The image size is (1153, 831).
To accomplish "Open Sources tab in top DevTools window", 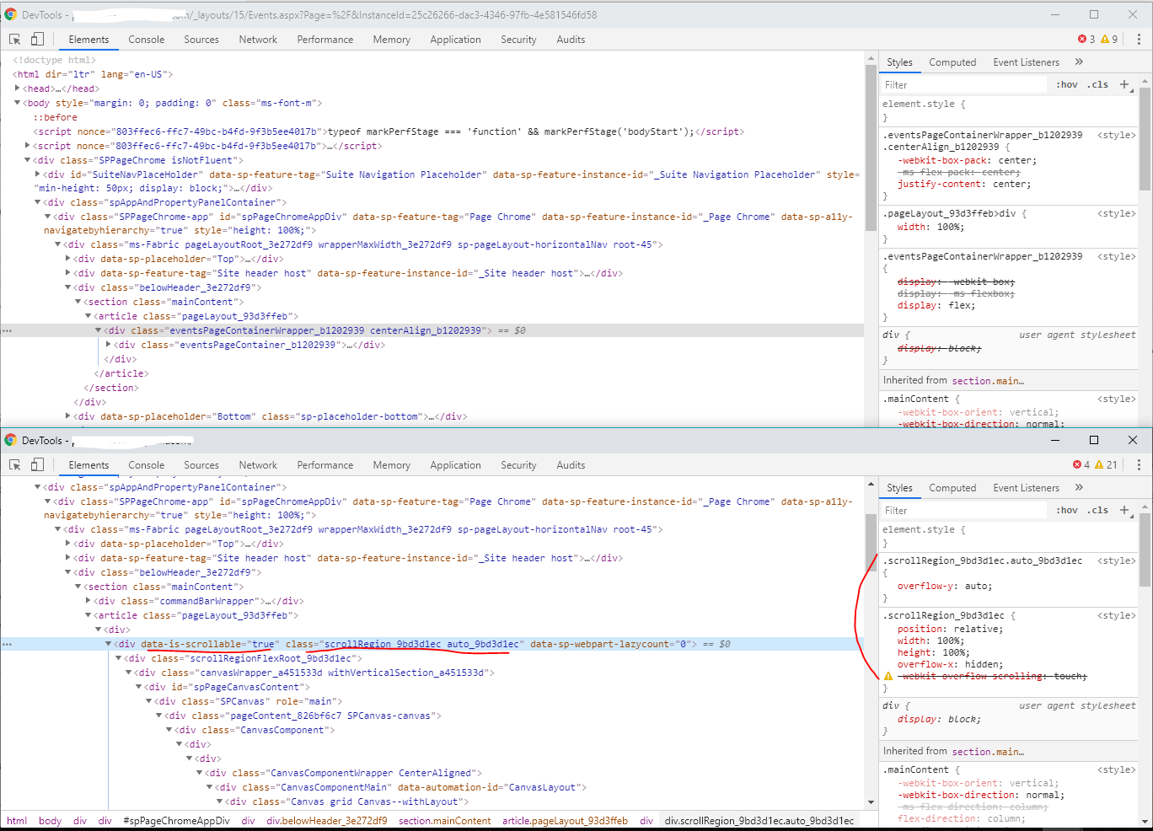I will click(201, 40).
